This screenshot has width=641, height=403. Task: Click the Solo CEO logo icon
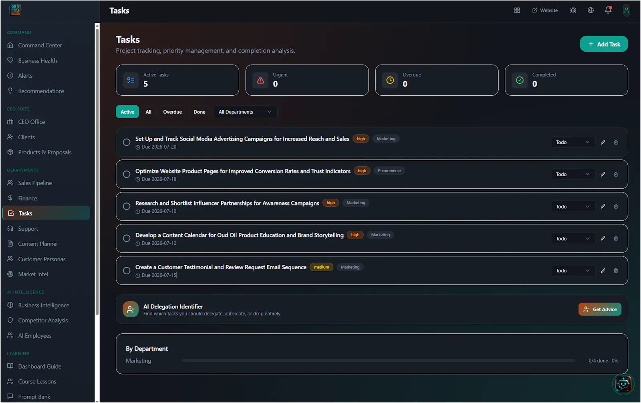point(15,10)
